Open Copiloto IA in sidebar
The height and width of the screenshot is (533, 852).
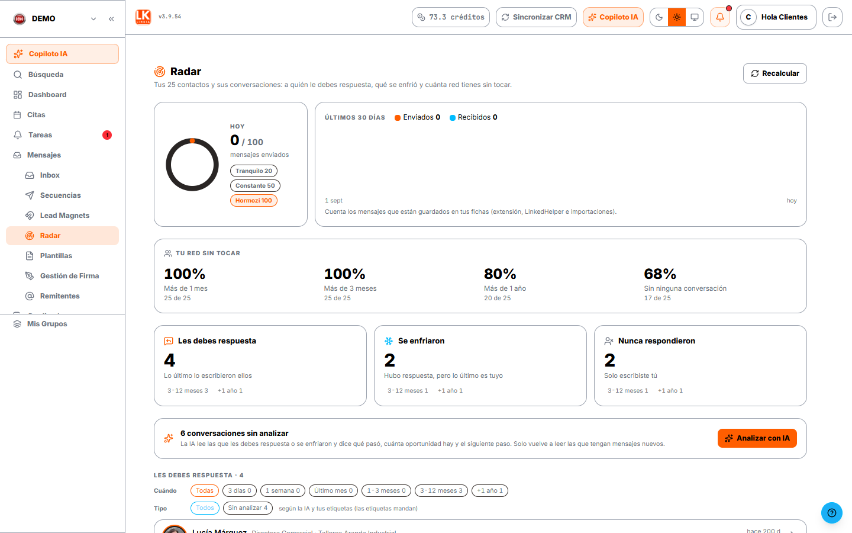pyautogui.click(x=62, y=54)
